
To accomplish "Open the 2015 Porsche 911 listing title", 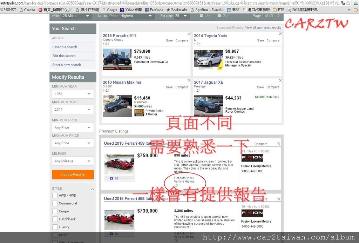I will click(119, 35).
